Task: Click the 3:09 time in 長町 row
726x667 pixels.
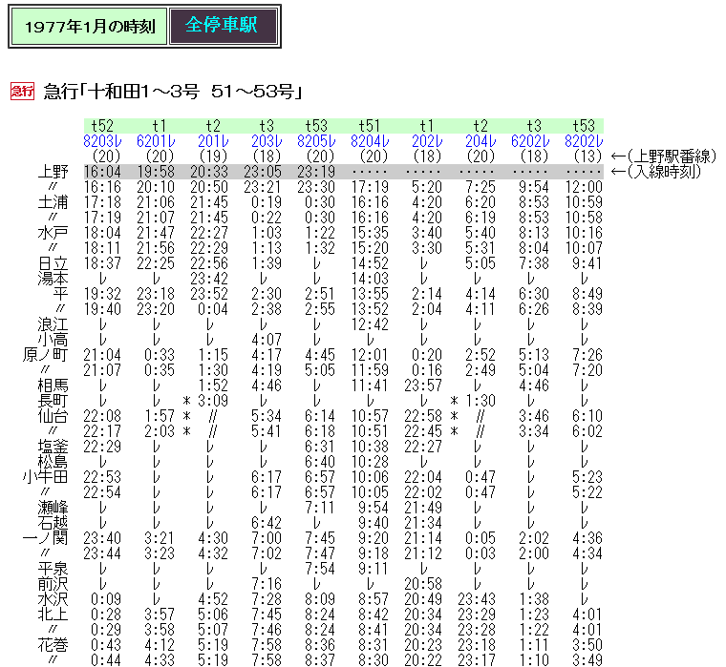Action: [213, 401]
